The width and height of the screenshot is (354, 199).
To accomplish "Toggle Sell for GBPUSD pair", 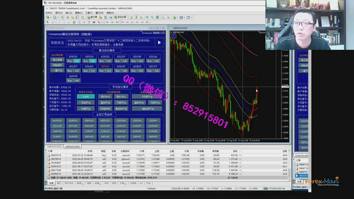I will (x=93, y=61).
